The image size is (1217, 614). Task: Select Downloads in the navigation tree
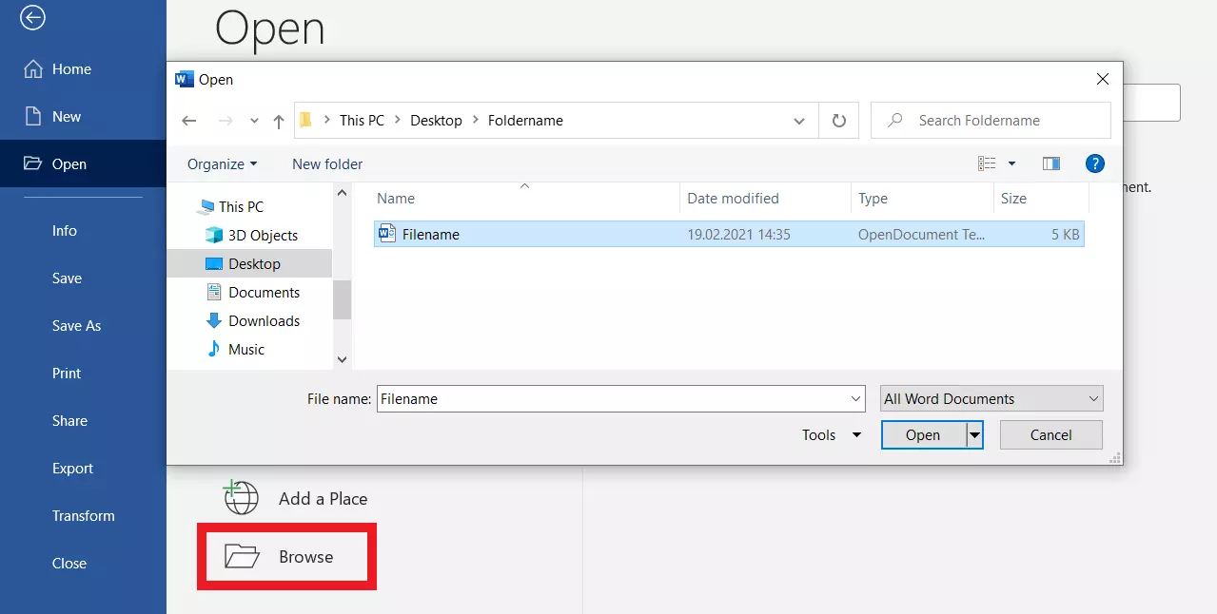[264, 320]
